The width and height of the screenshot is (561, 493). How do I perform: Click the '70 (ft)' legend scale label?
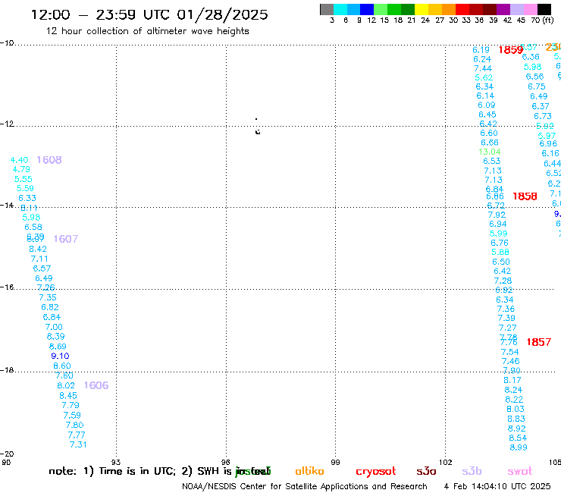[542, 20]
